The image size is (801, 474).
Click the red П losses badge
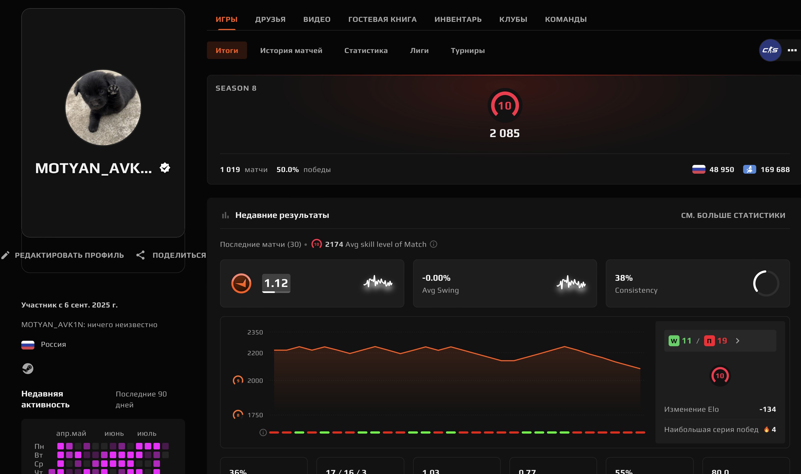click(x=709, y=341)
